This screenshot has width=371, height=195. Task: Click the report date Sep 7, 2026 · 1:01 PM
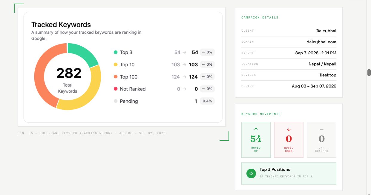[x=316, y=53]
